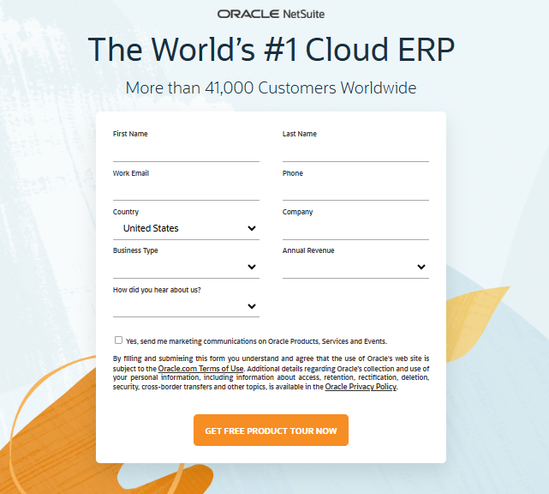The image size is (549, 494).
Task: Click the 'The World's #1 Cloud ERP' heading
Action: (271, 50)
